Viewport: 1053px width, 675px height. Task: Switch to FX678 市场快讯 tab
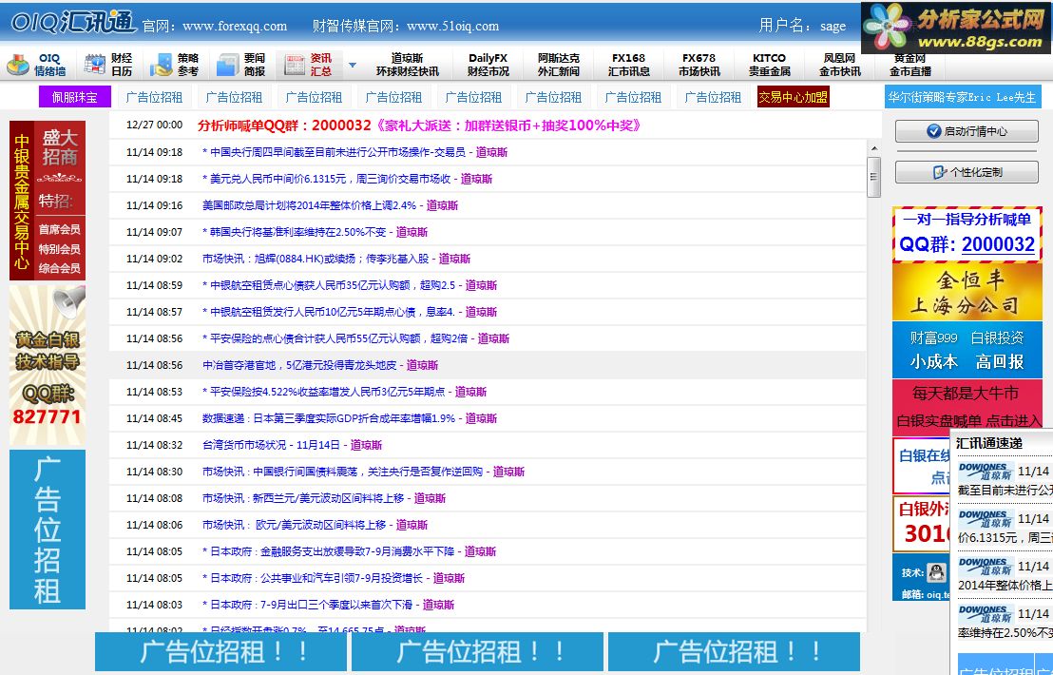click(699, 65)
